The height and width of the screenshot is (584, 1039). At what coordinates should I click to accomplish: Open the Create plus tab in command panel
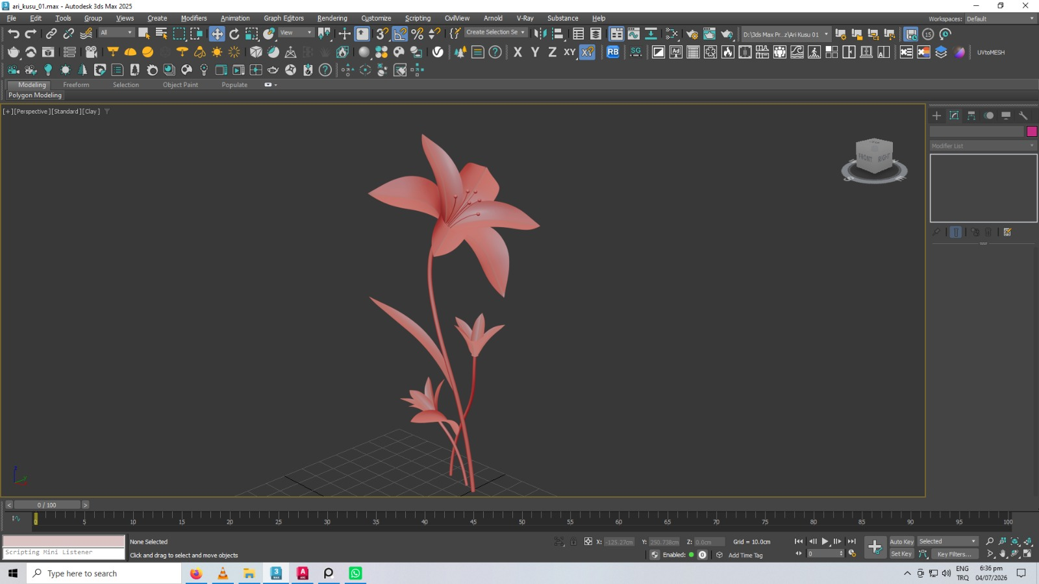tap(936, 116)
